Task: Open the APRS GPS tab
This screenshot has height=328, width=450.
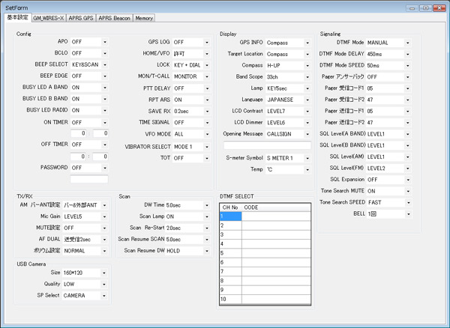Action: pos(82,17)
